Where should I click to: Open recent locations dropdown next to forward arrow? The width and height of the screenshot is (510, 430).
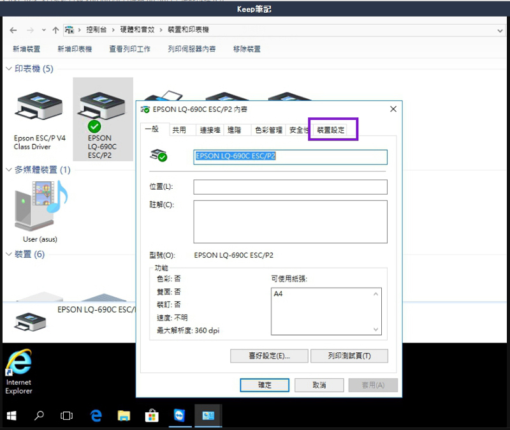tap(43, 30)
